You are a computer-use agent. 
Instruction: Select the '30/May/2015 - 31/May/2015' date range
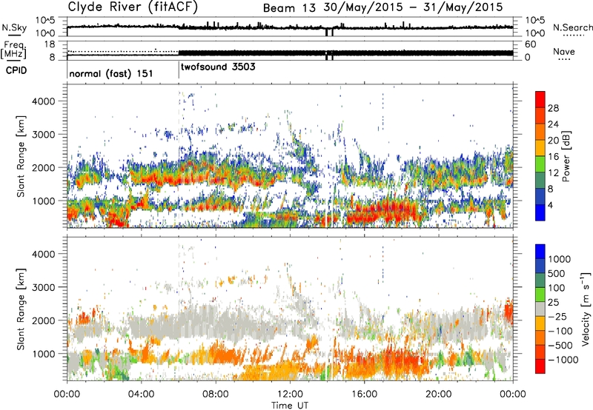pos(413,7)
